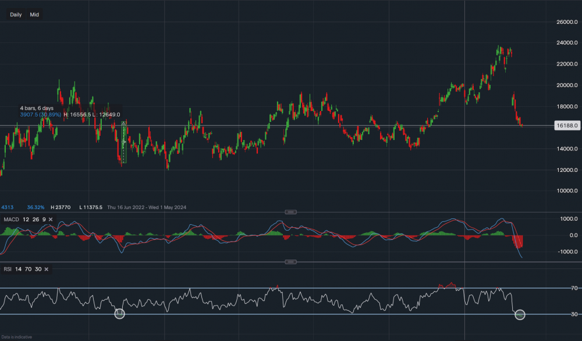This screenshot has height=341, width=582.
Task: Open the Daily timeframe selector
Action: pos(16,15)
